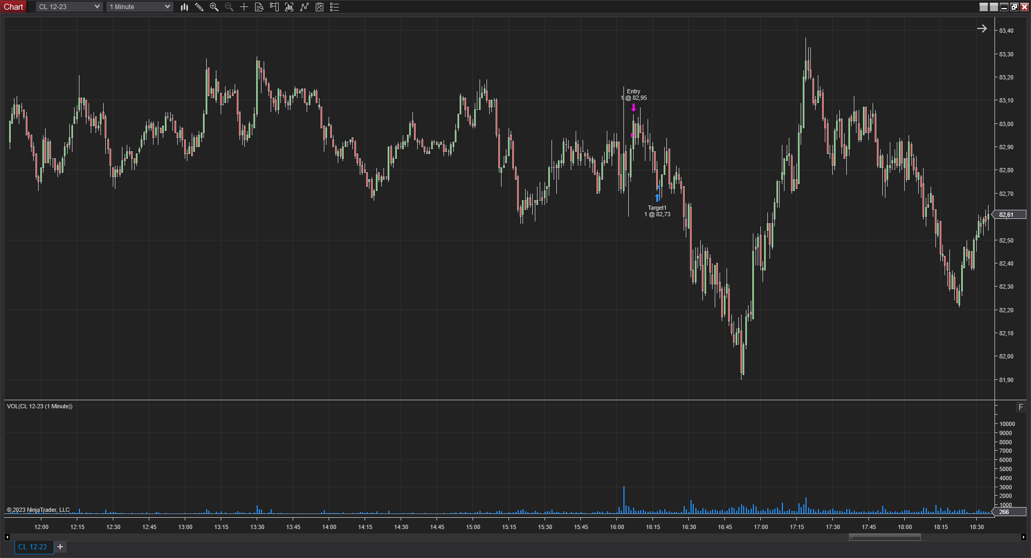This screenshot has height=558, width=1031.
Task: Select the drawing tools pencil icon
Action: click(199, 7)
